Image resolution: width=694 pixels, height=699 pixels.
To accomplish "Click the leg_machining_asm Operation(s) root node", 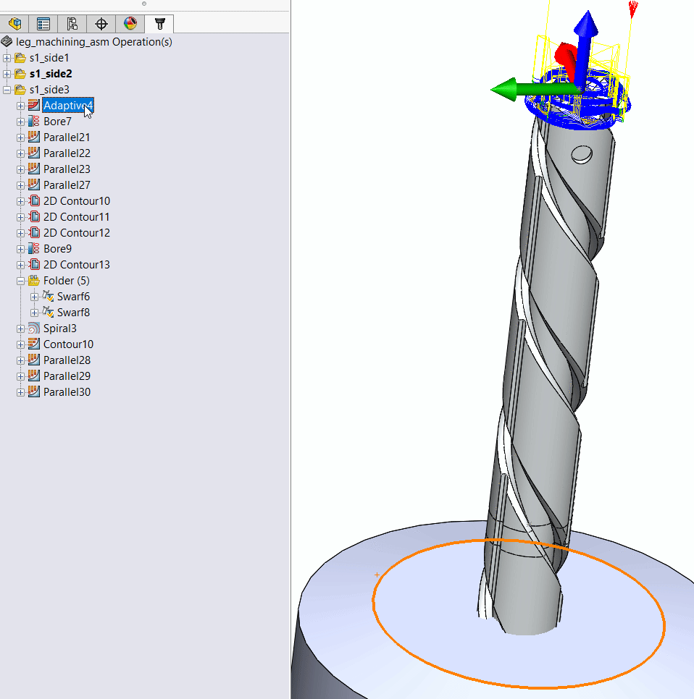I will point(93,42).
